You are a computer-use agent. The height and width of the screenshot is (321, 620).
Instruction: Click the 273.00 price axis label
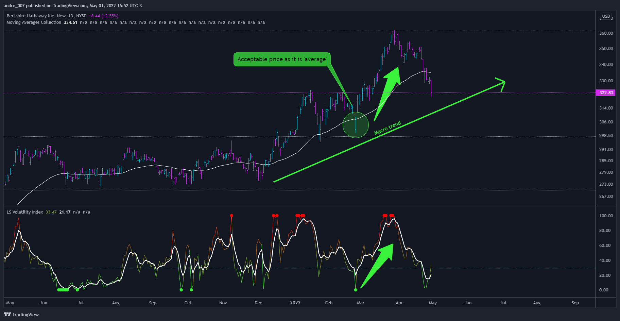[606, 184]
